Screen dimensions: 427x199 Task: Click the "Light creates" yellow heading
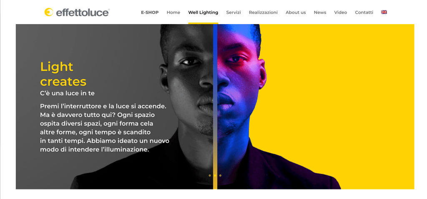(63, 74)
